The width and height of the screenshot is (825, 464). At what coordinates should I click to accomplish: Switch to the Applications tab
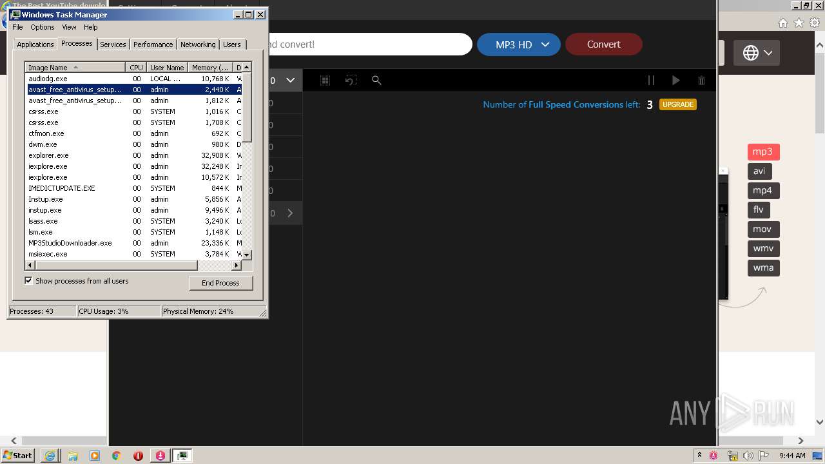click(x=35, y=44)
